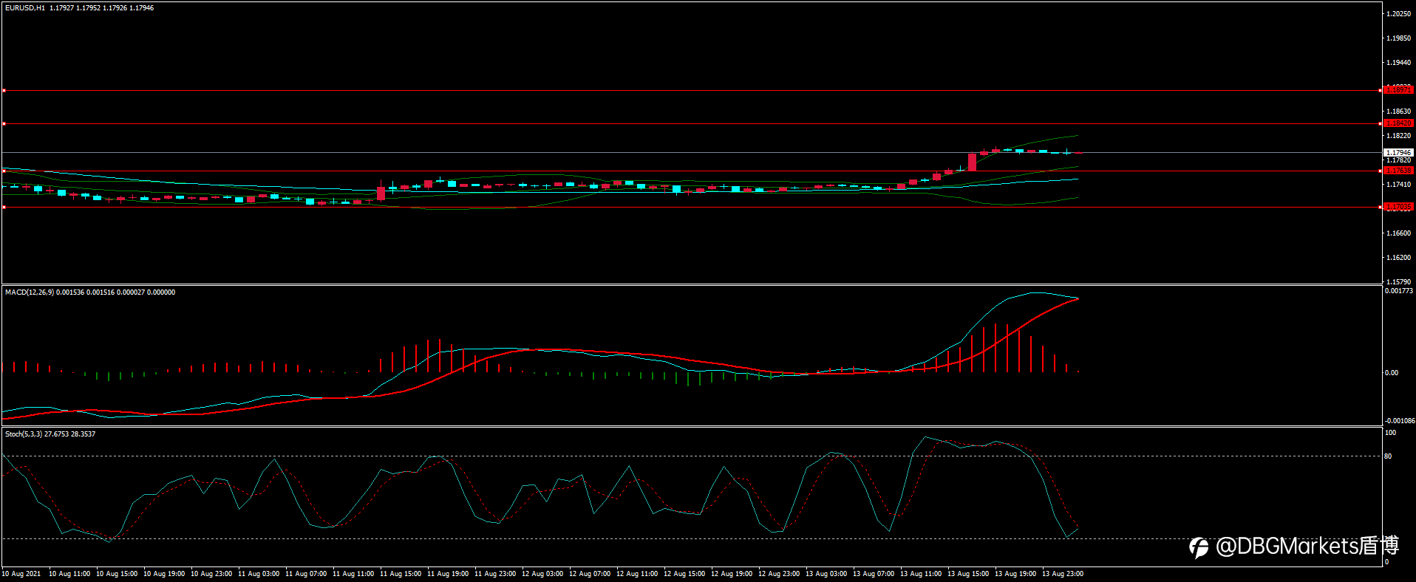Click the Stochastic 100 level label
Screen dimensions: 1416x582
(x=1390, y=433)
